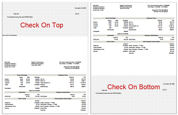Image resolution: width=178 pixels, height=115 pixels.
Task: Click Gross Pay YTD line on the right page
Action: tap(160, 10)
